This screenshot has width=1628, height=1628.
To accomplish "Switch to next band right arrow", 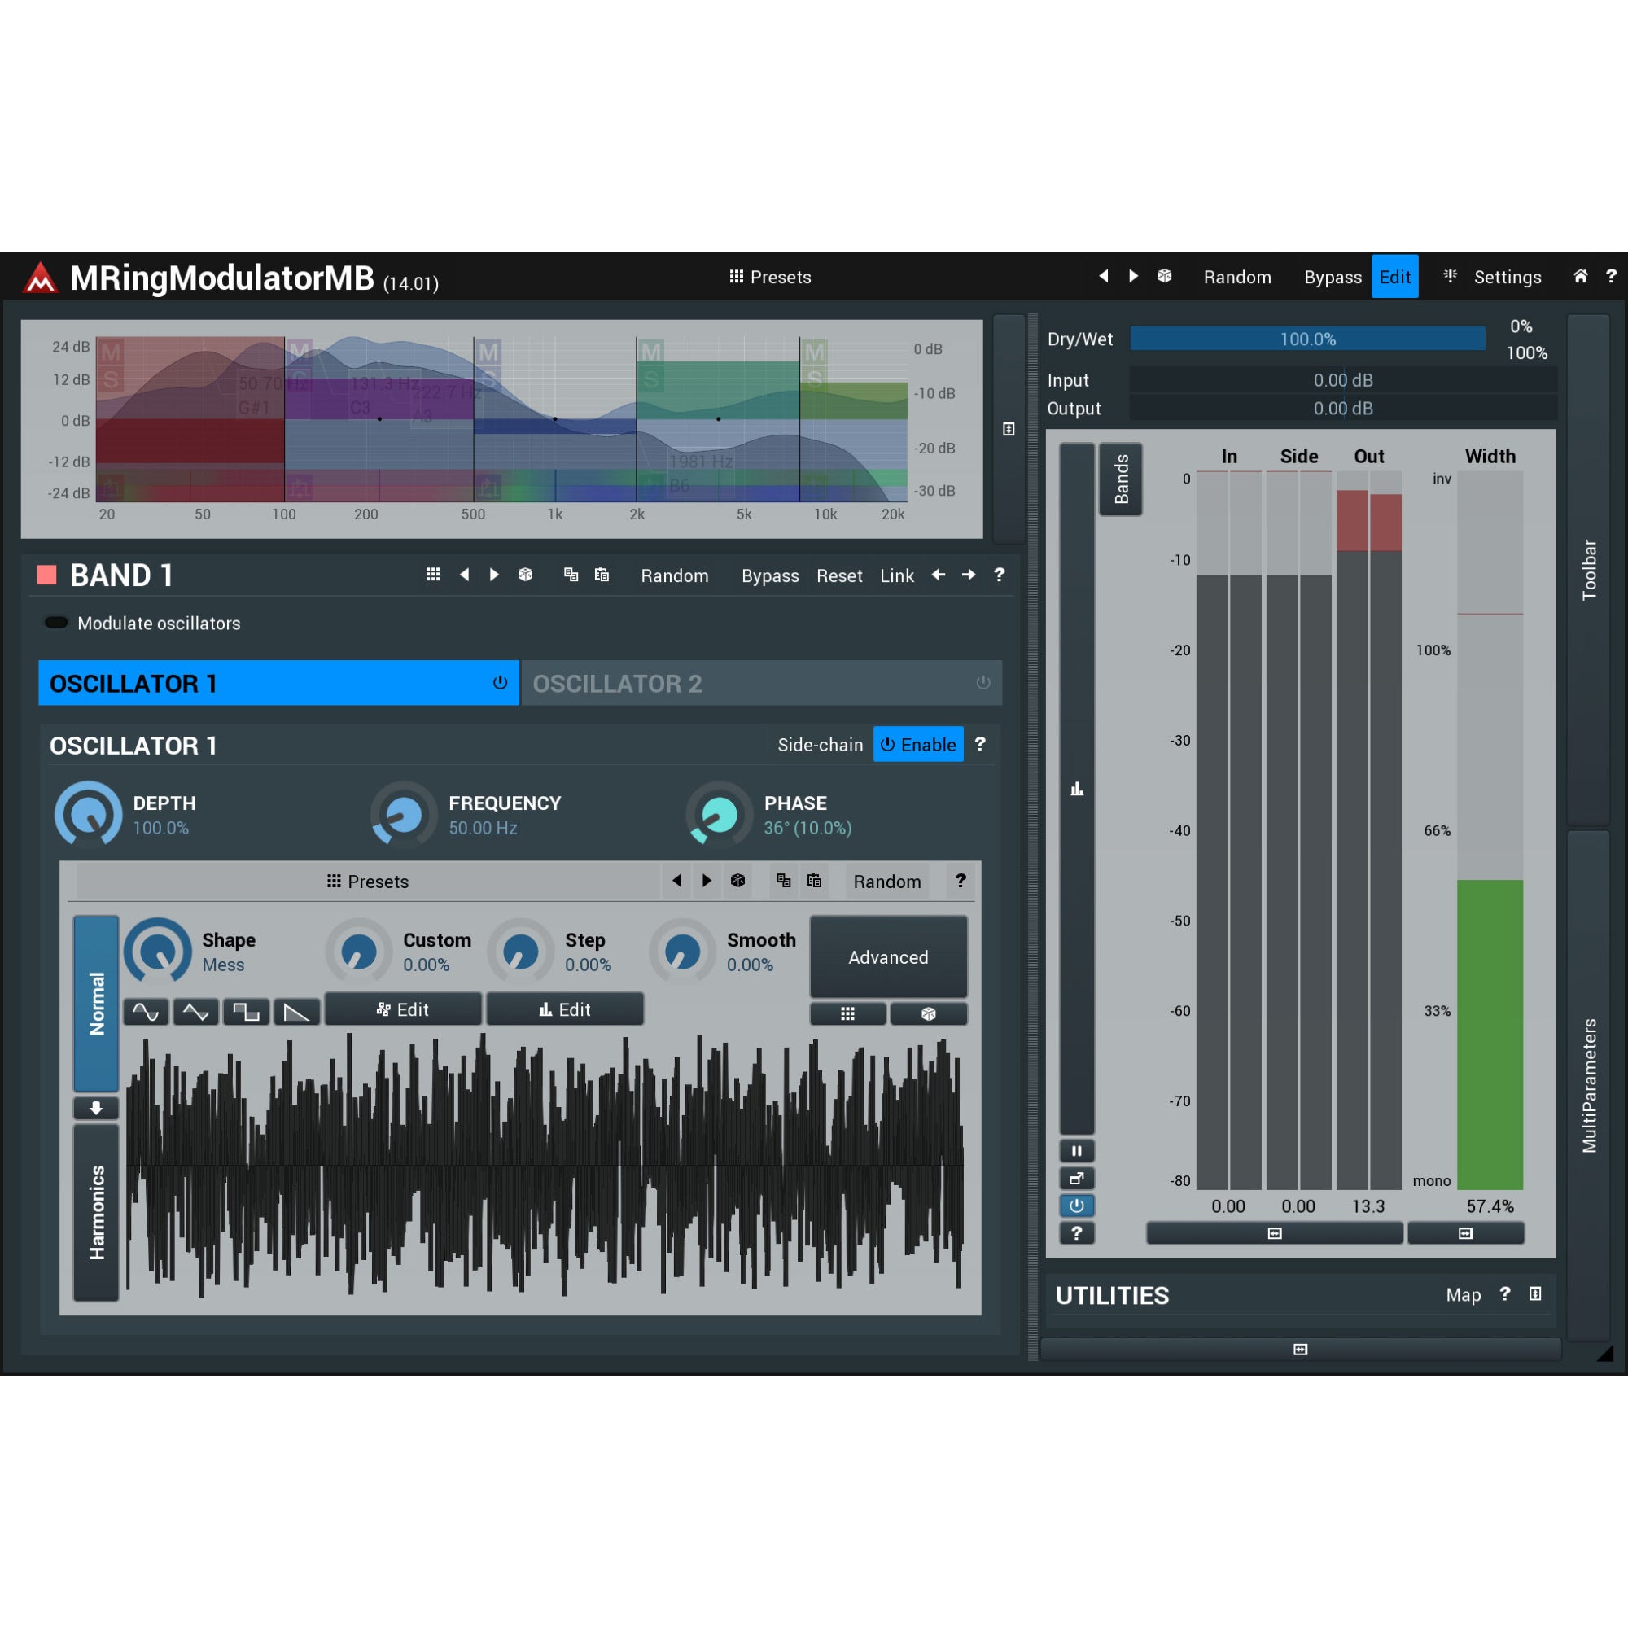I will click(968, 575).
